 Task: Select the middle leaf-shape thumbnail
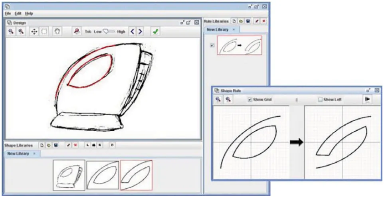click(103, 175)
